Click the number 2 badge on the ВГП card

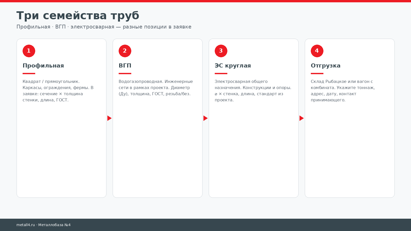[125, 51]
